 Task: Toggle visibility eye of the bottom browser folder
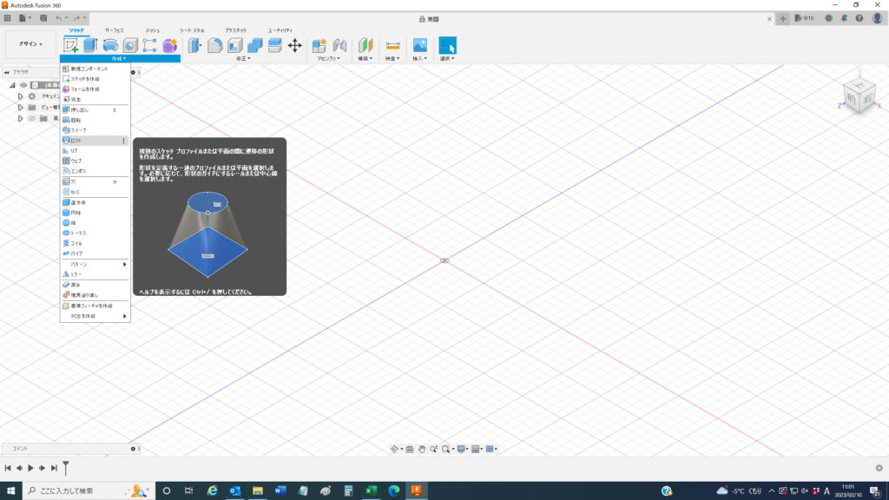coord(32,118)
